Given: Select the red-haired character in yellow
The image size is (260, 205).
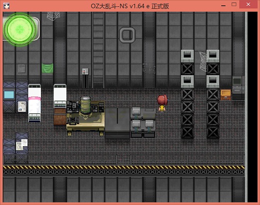Looking at the screenshot, I should (162, 103).
